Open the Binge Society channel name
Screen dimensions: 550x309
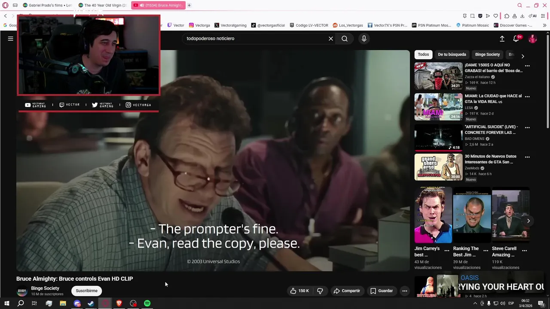point(45,288)
